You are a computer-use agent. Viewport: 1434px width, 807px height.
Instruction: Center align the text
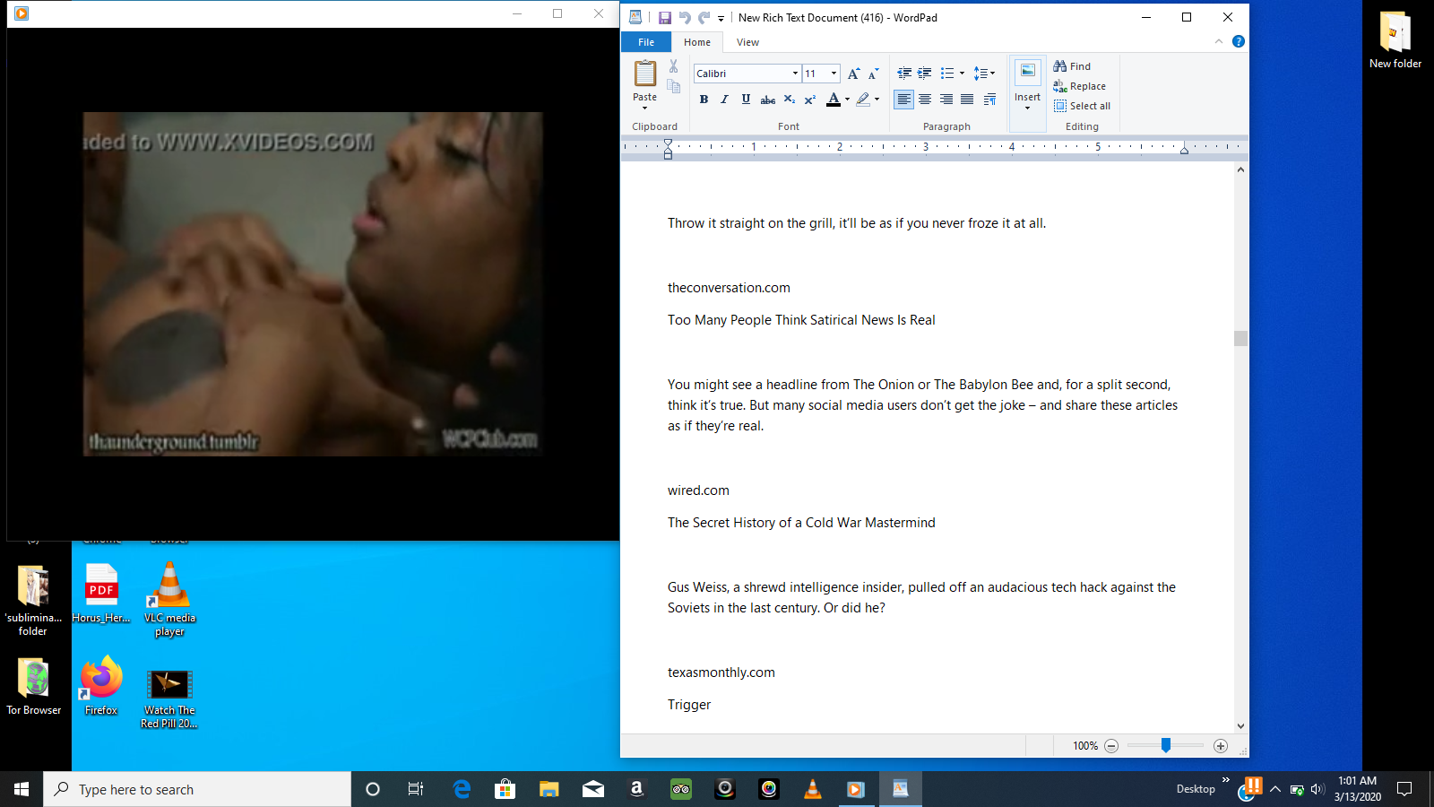click(925, 100)
